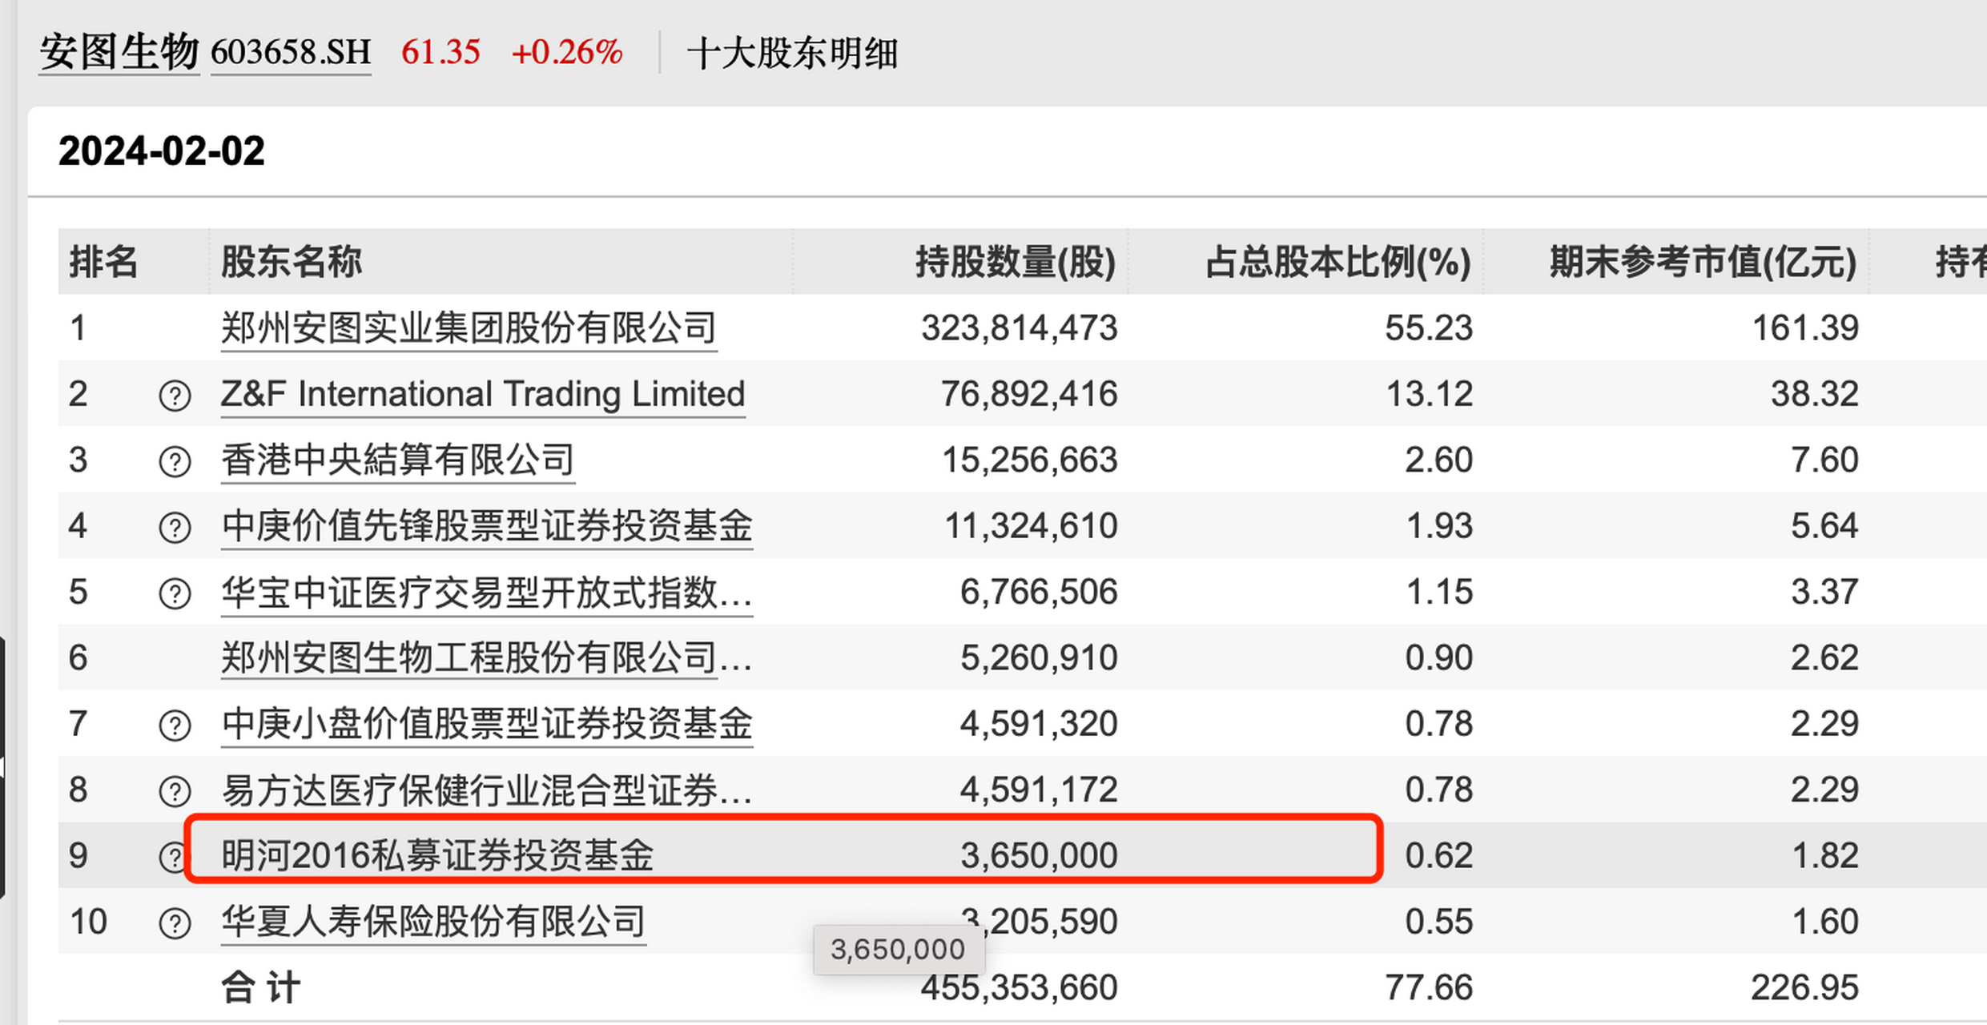Open the 安图生物 stock name link

[119, 52]
